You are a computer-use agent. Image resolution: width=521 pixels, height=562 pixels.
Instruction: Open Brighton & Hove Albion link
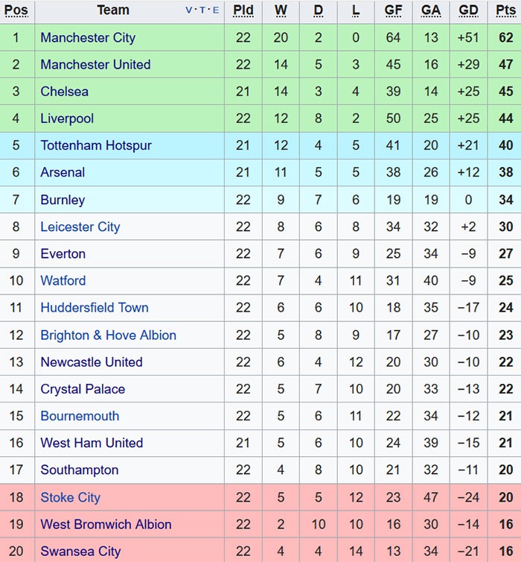coord(108,335)
